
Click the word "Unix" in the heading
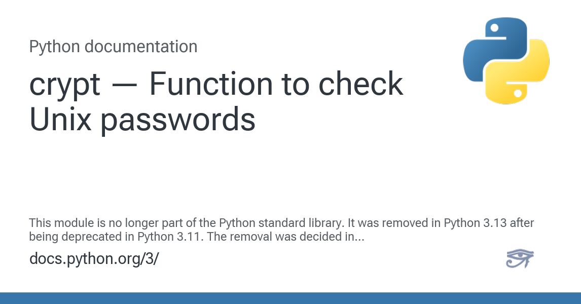(59, 120)
